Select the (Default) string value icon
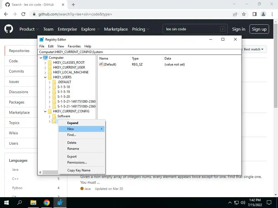This screenshot has height=208, width=278. [101, 64]
